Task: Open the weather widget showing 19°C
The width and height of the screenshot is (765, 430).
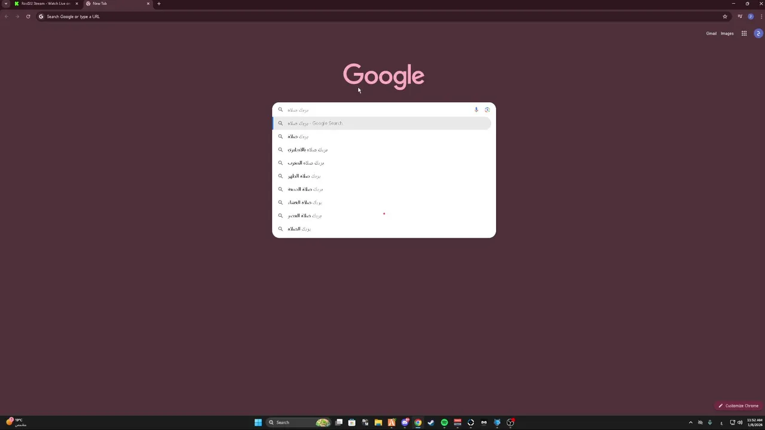Action: (x=16, y=422)
